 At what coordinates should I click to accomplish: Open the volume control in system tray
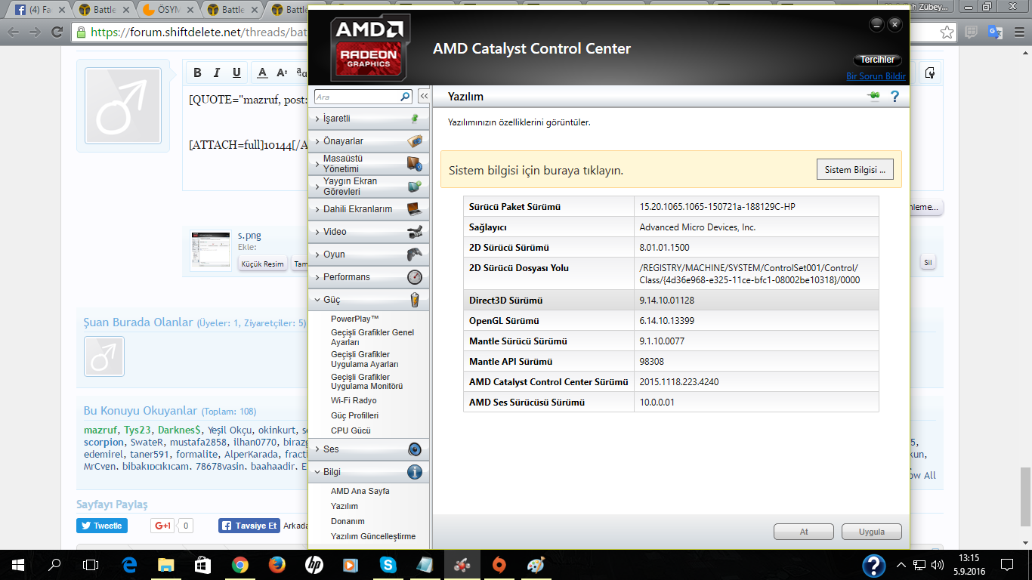[x=938, y=564]
